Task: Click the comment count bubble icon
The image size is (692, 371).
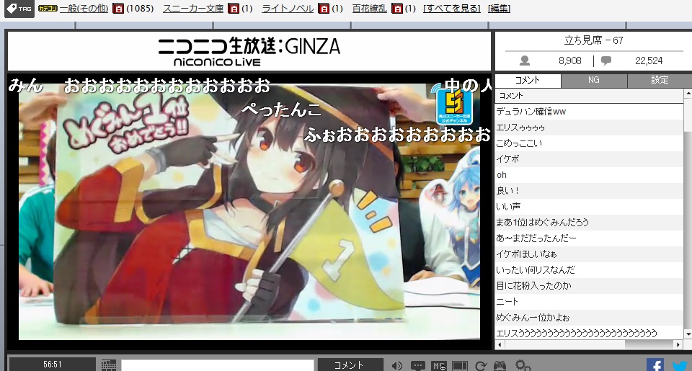Action: 606,61
